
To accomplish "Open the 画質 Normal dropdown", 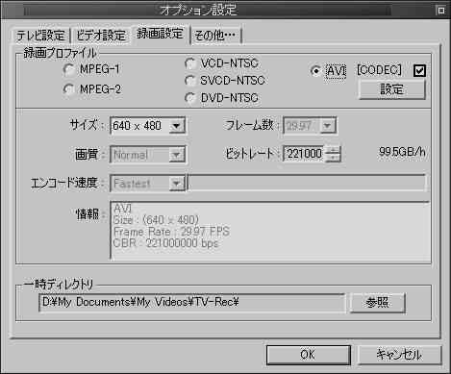I will click(147, 155).
